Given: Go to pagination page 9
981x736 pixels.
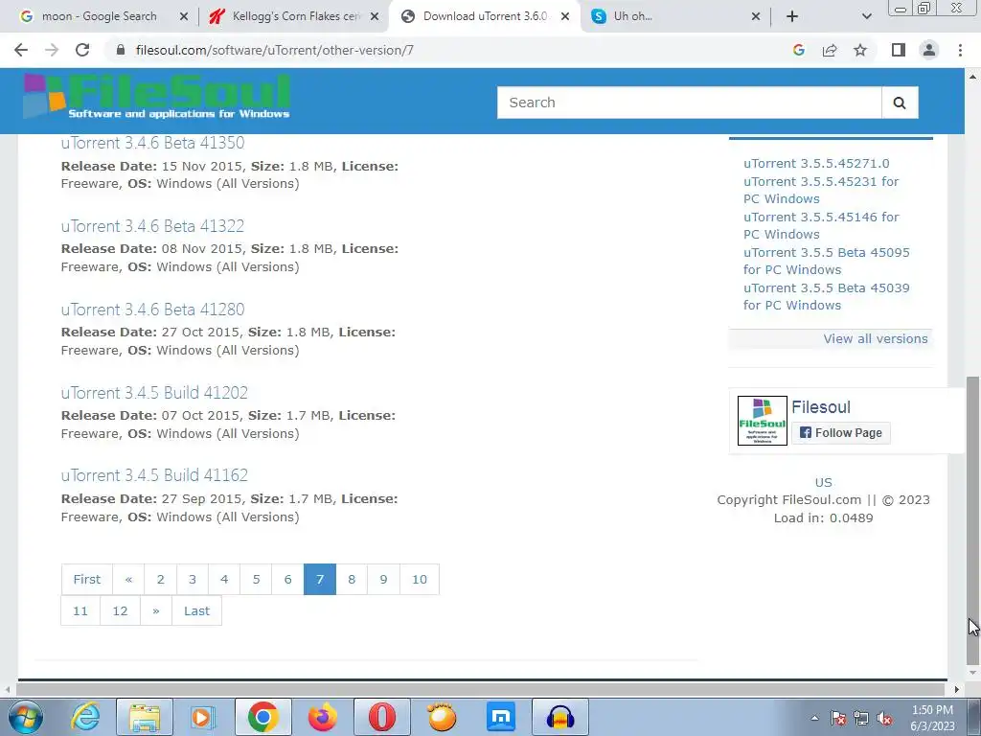Looking at the screenshot, I should pyautogui.click(x=383, y=580).
